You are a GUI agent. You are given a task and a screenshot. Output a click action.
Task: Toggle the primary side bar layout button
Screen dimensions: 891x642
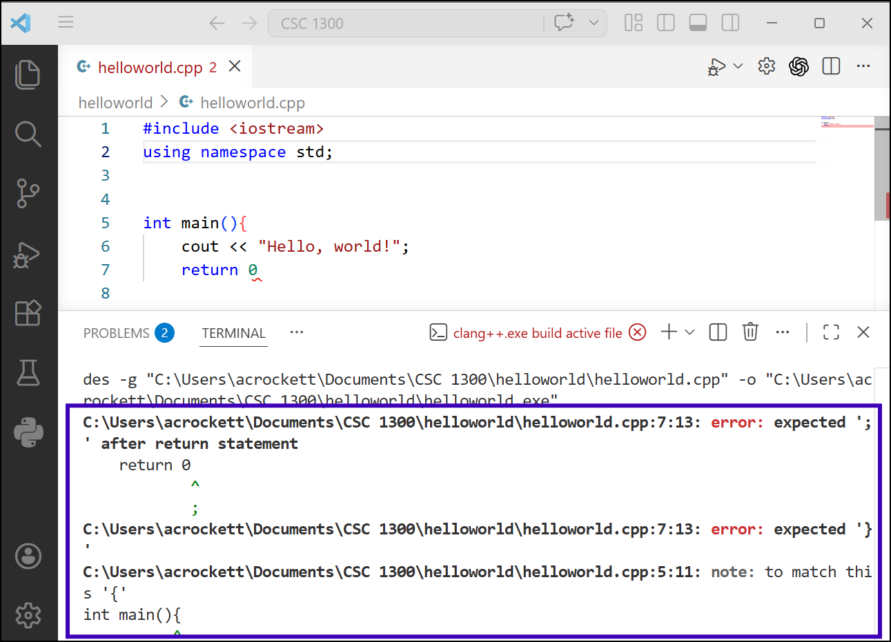[x=666, y=23]
